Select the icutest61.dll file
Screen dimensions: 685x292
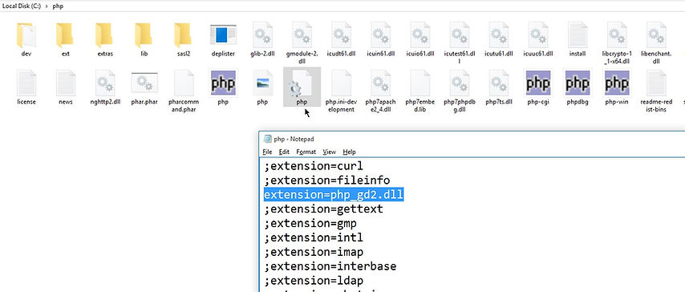coord(459,43)
